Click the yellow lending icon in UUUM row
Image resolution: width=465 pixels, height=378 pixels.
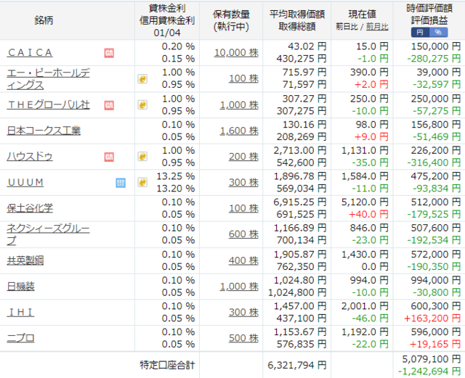142,182
